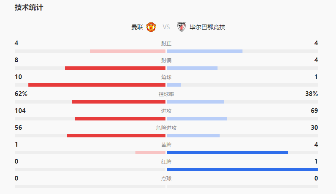Click the 曼联 team name
This screenshot has width=336, height=194.
click(137, 27)
